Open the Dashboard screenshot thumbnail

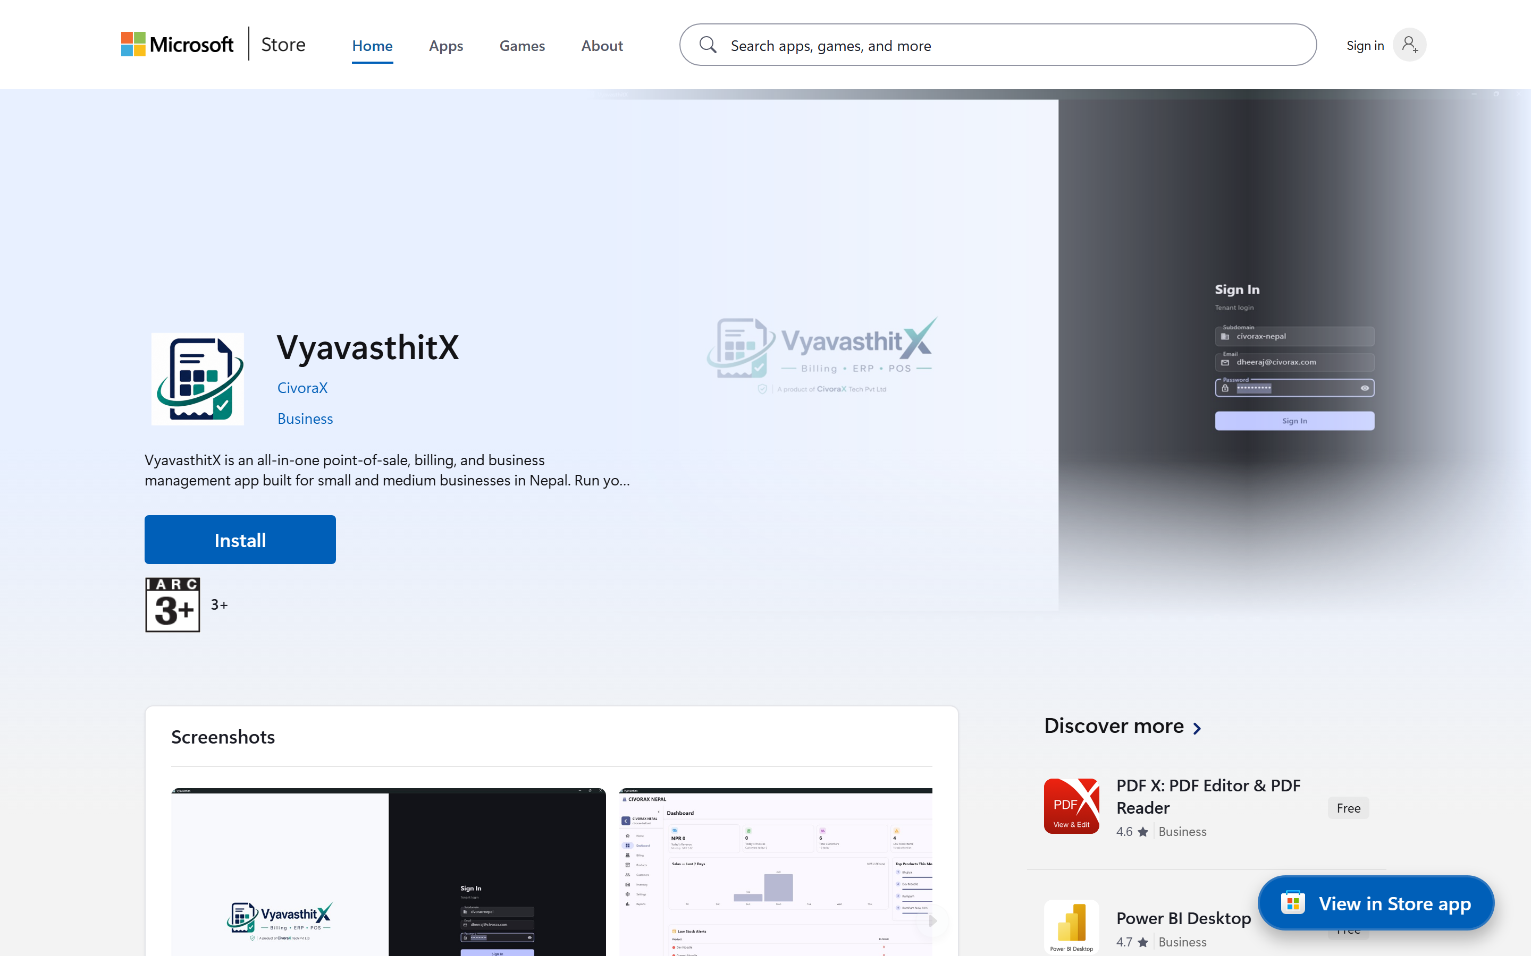775,872
